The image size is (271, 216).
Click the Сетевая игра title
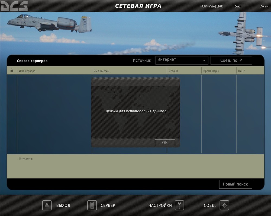click(138, 6)
